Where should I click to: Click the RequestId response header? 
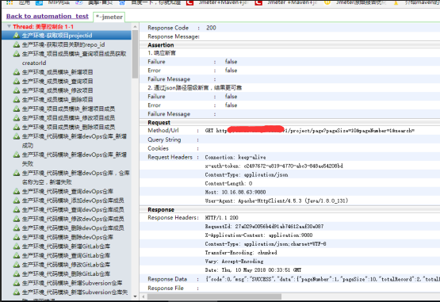click(x=264, y=226)
